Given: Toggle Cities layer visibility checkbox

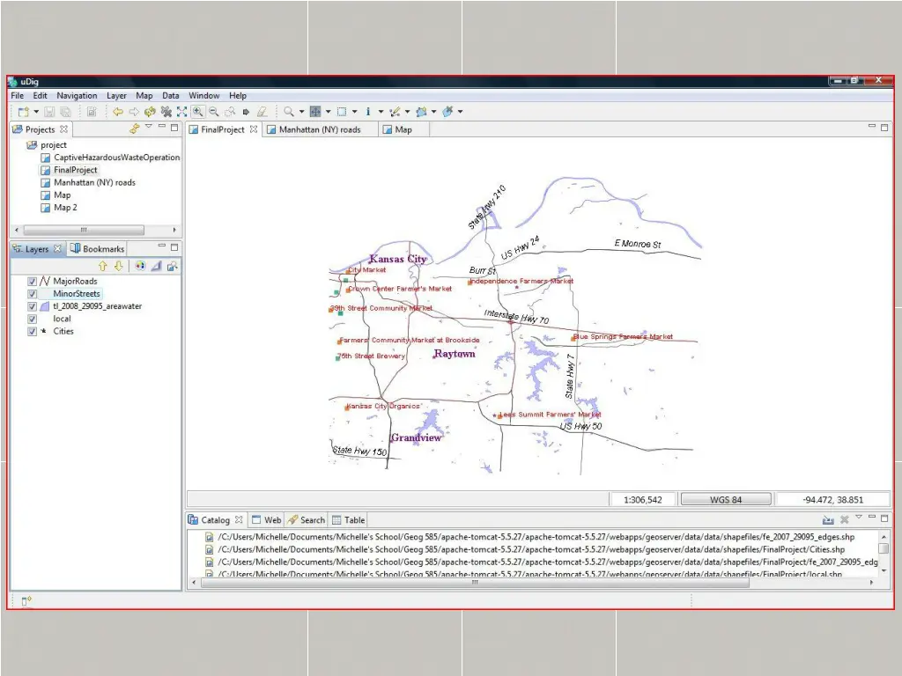Looking at the screenshot, I should point(33,332).
